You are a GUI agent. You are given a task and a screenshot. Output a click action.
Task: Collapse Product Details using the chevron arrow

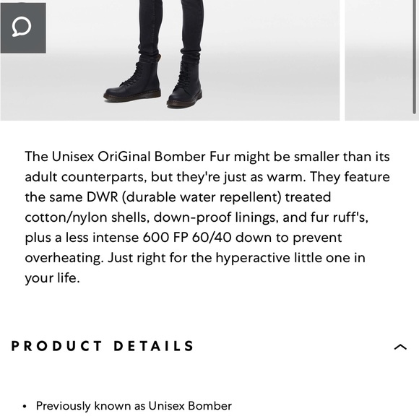tap(400, 347)
